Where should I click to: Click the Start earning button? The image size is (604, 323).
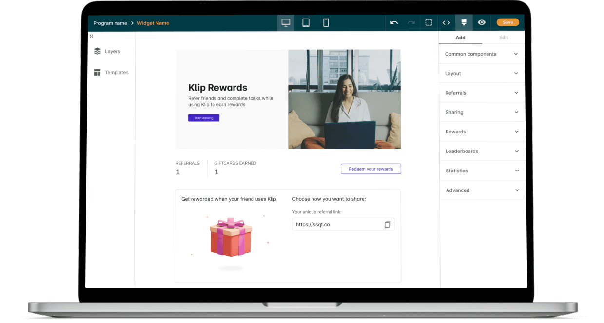[204, 118]
